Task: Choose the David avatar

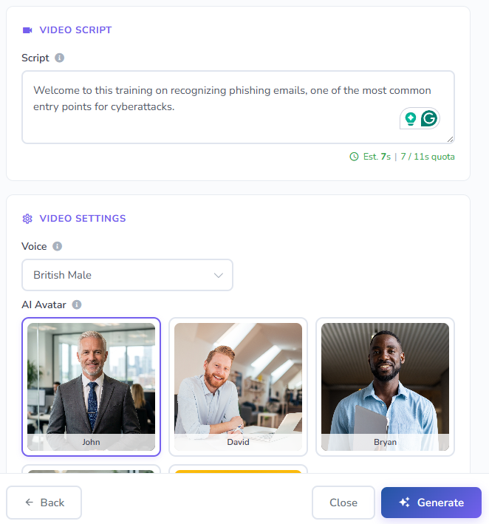Action: [x=238, y=387]
